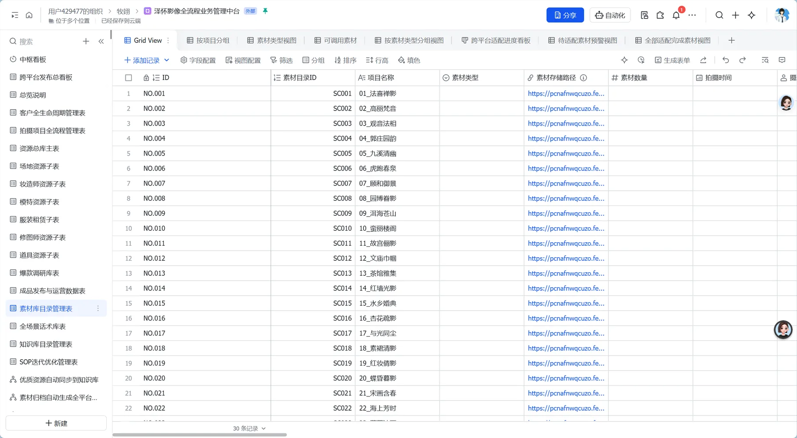Screen dimensions: 797x438
Task: Click the horizontal scrollbar at bottom
Action: 199,435
